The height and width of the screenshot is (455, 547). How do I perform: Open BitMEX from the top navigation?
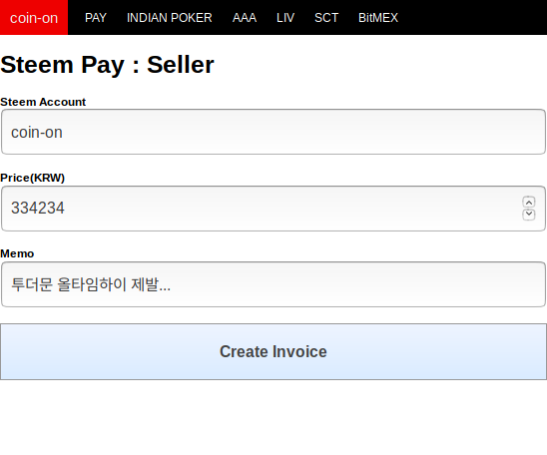click(x=378, y=17)
